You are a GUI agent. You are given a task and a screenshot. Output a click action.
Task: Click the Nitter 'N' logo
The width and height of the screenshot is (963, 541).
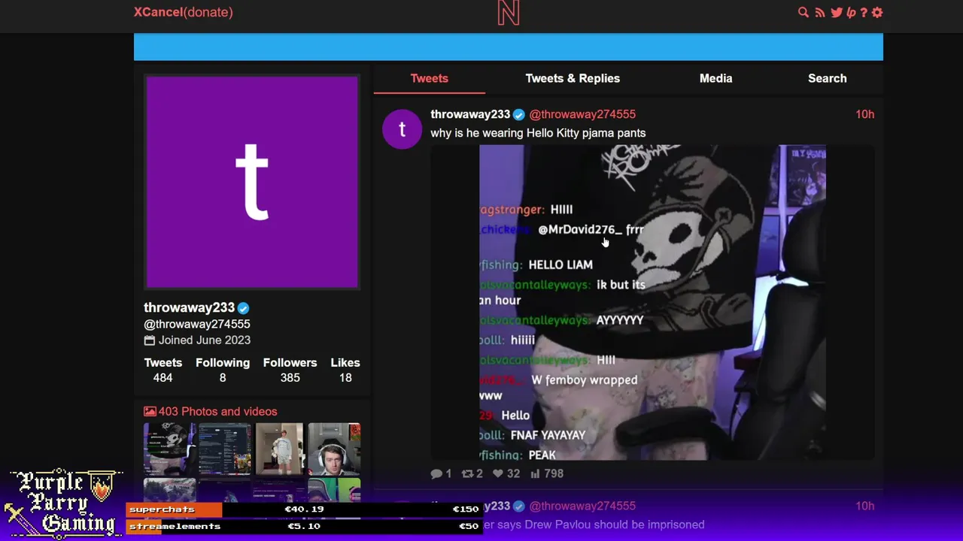click(509, 13)
